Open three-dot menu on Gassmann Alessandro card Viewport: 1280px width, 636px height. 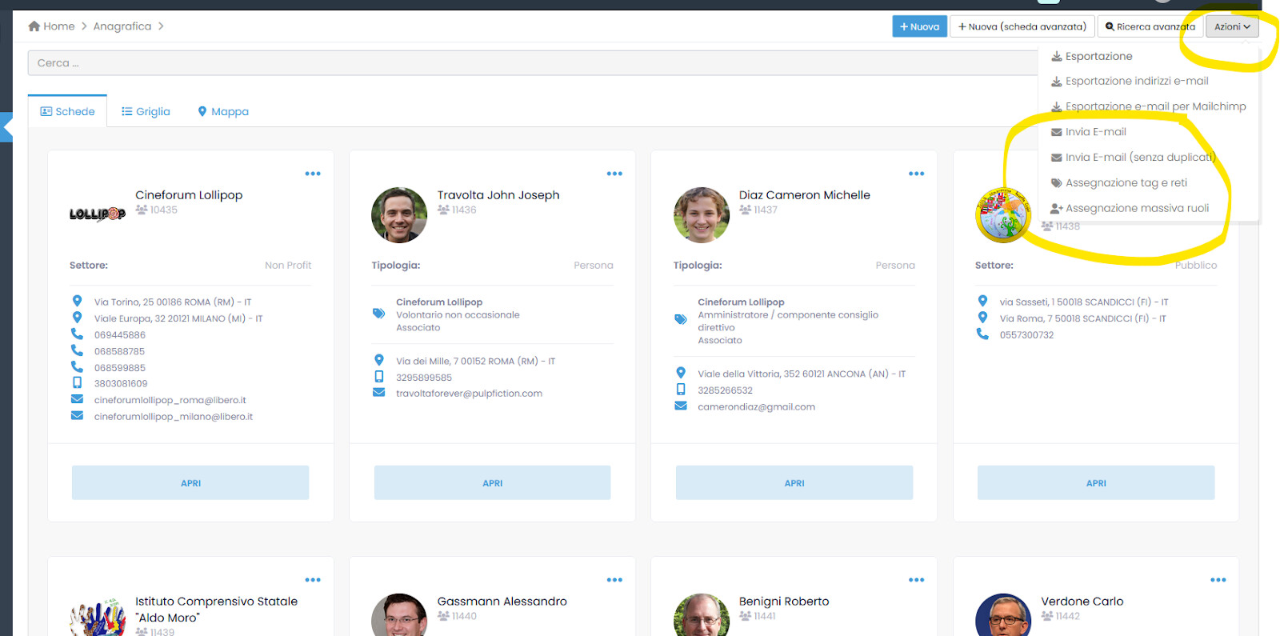click(614, 580)
